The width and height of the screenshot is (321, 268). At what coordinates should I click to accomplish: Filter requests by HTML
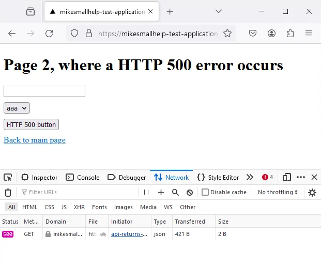click(29, 207)
